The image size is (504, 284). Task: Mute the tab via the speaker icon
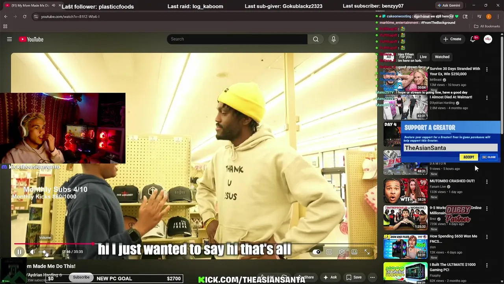point(53,6)
